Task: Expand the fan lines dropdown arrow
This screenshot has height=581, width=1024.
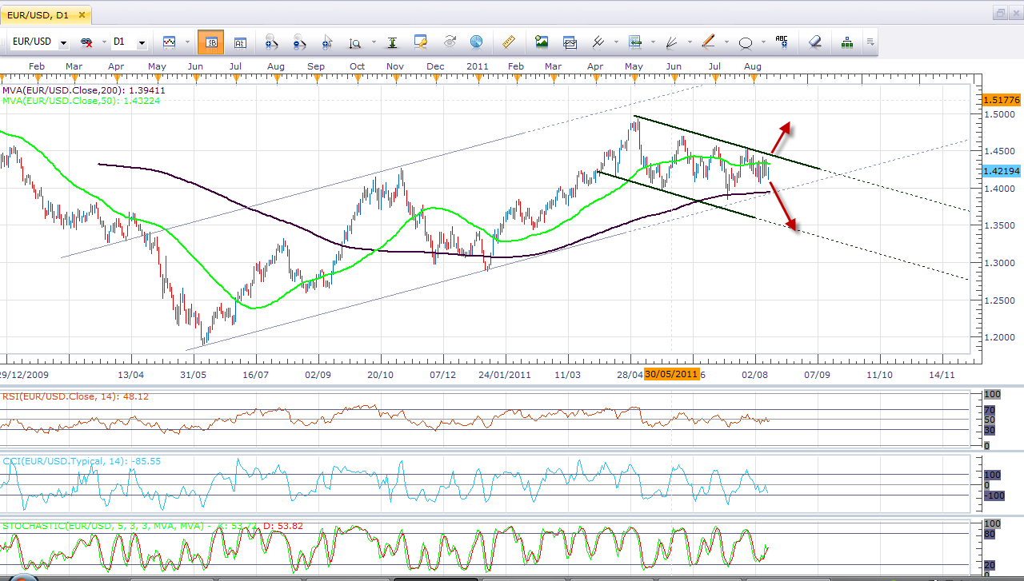Action: coord(690,42)
